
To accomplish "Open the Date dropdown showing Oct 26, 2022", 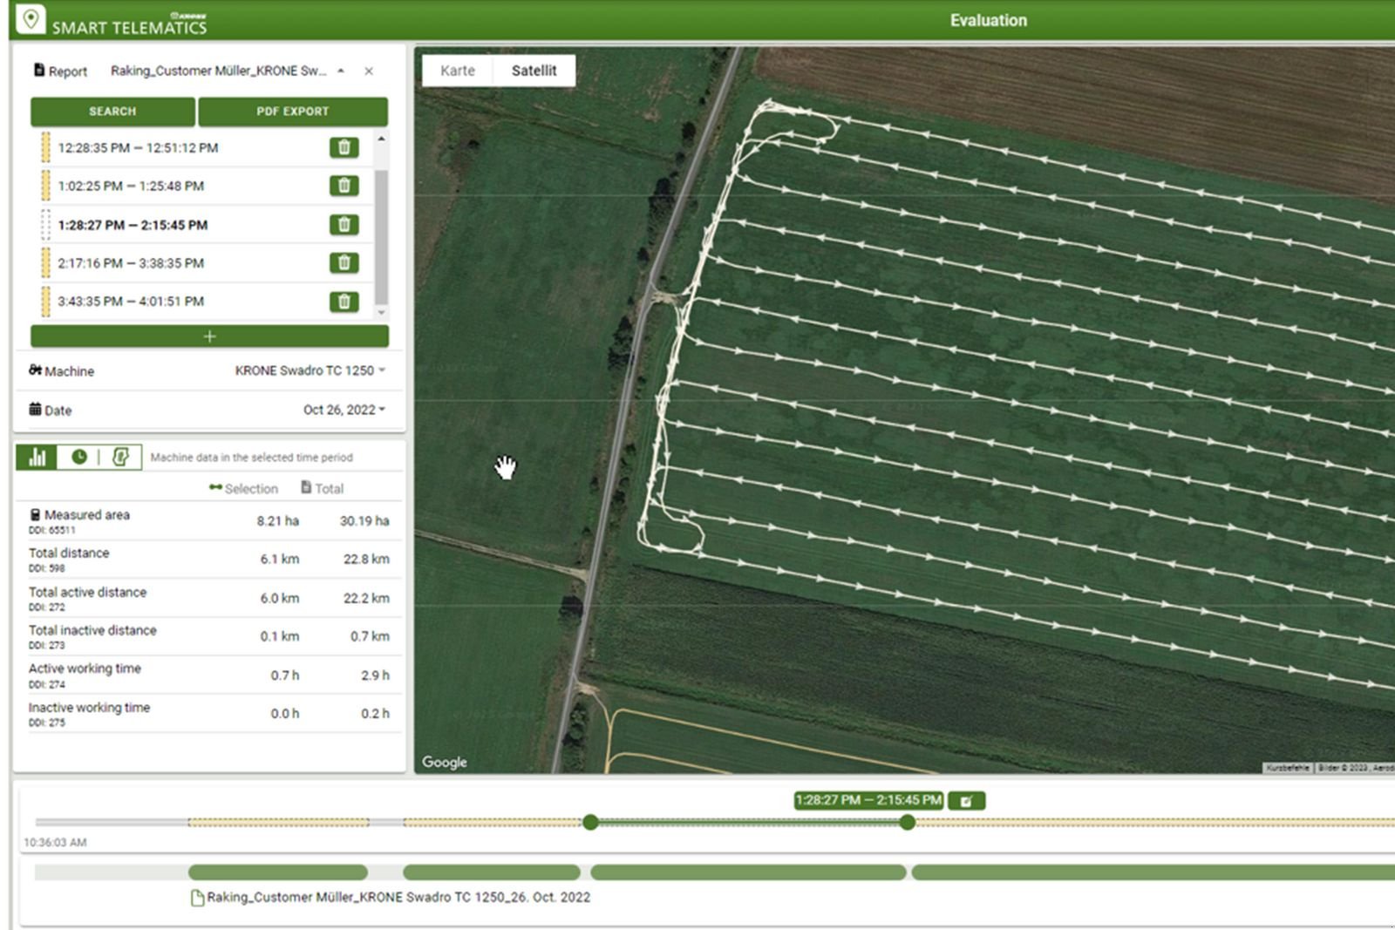I will pyautogui.click(x=344, y=410).
